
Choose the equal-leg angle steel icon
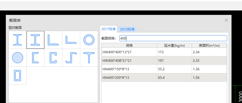[53, 40]
